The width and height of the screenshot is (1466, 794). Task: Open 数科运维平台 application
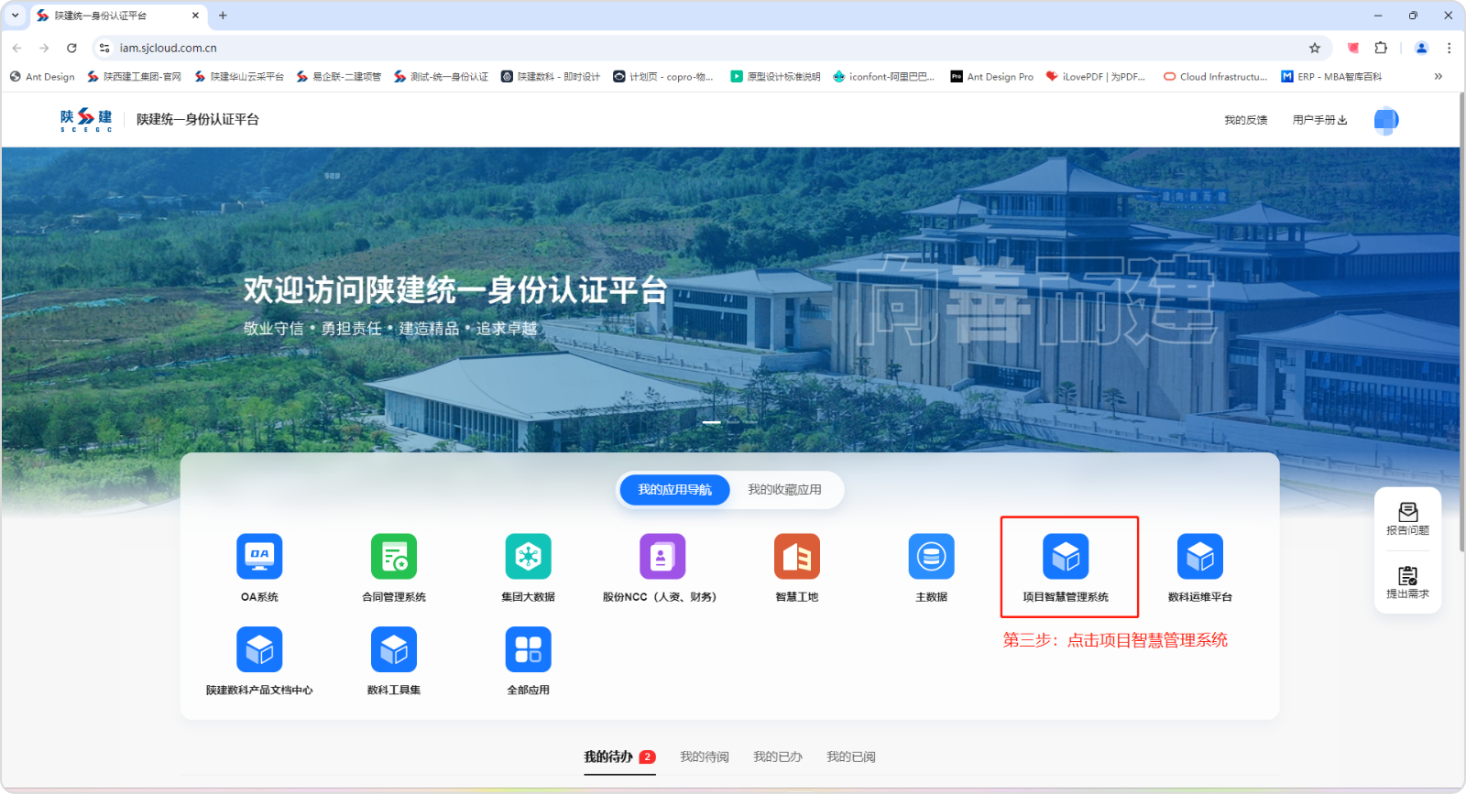point(1199,557)
